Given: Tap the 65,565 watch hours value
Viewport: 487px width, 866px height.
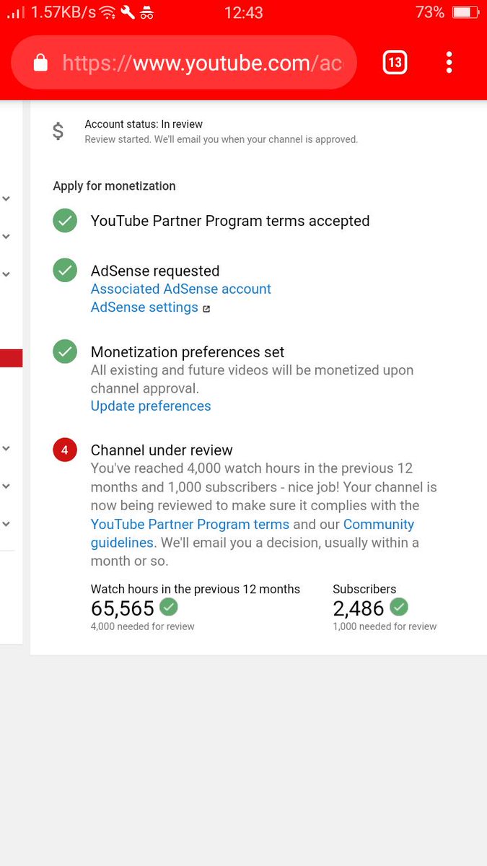Looking at the screenshot, I should [123, 608].
